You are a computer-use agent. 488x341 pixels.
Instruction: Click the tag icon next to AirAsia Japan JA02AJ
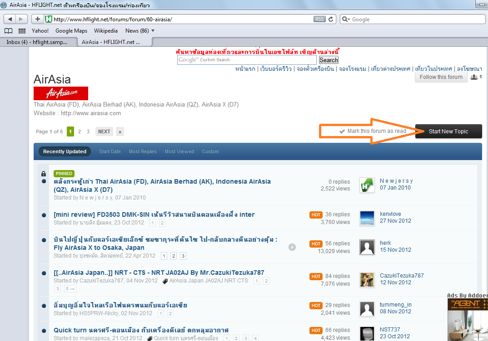click(x=165, y=281)
